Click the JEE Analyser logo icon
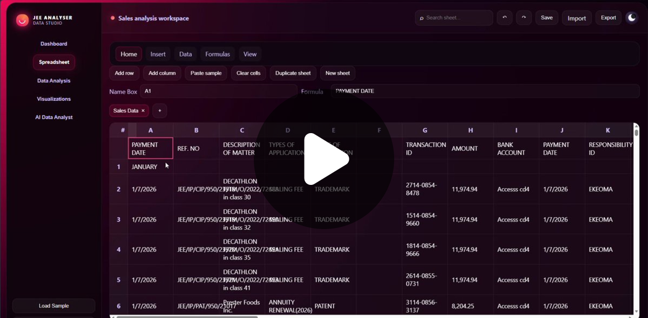 (x=22, y=20)
